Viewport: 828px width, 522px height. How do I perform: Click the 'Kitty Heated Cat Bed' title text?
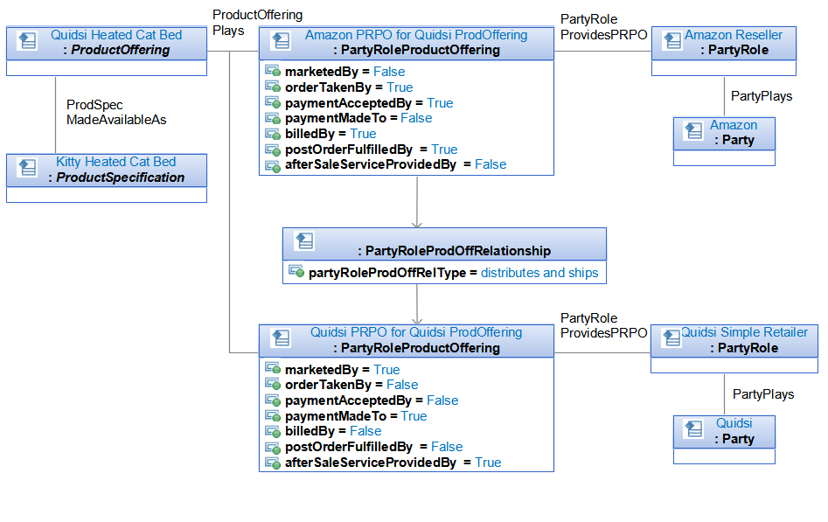coord(116,162)
